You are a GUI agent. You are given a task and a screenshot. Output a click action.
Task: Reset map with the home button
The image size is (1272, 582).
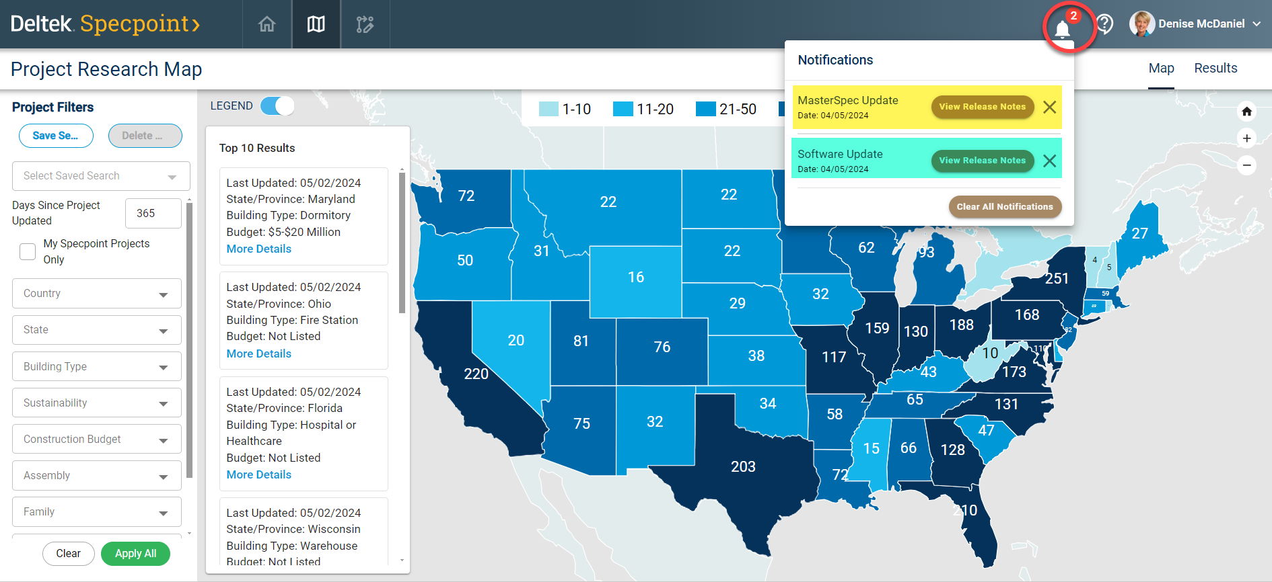[1246, 112]
